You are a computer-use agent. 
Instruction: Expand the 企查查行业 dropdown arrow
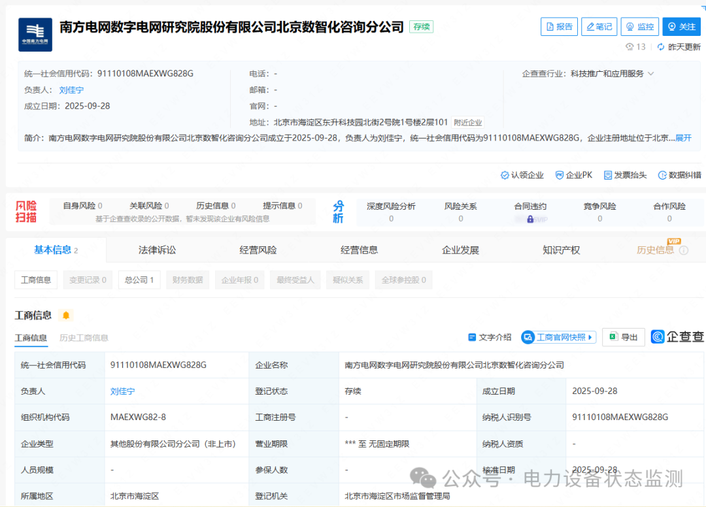coord(651,74)
